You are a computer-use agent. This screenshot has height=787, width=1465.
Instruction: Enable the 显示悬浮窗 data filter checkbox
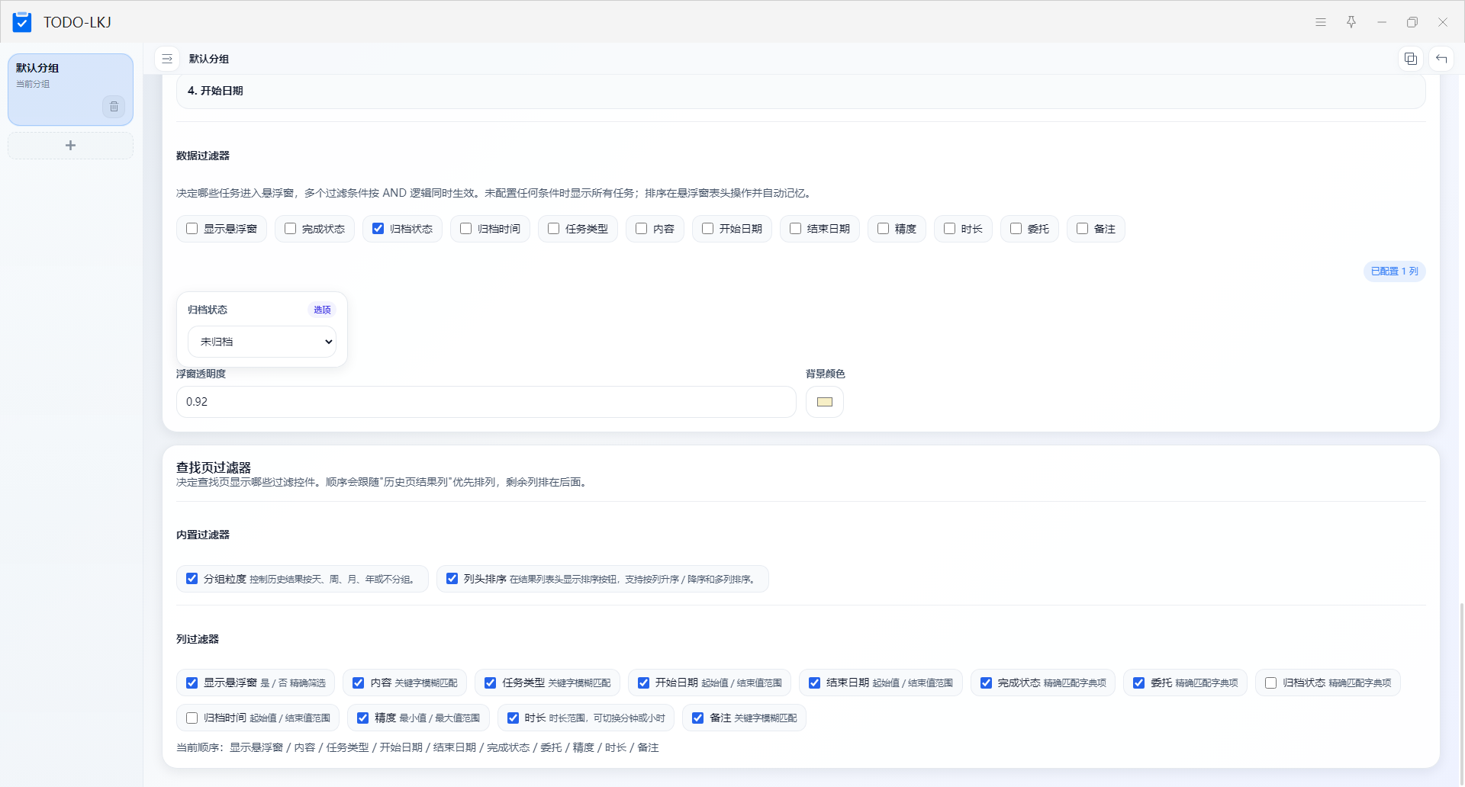coord(192,229)
